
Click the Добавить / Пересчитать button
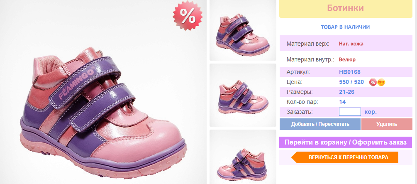click(x=320, y=124)
